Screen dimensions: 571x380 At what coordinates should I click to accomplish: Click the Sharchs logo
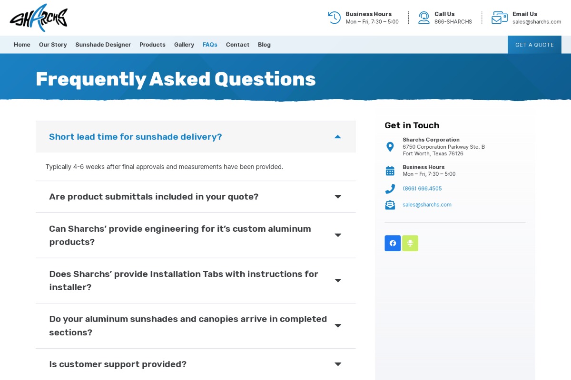pos(39,18)
